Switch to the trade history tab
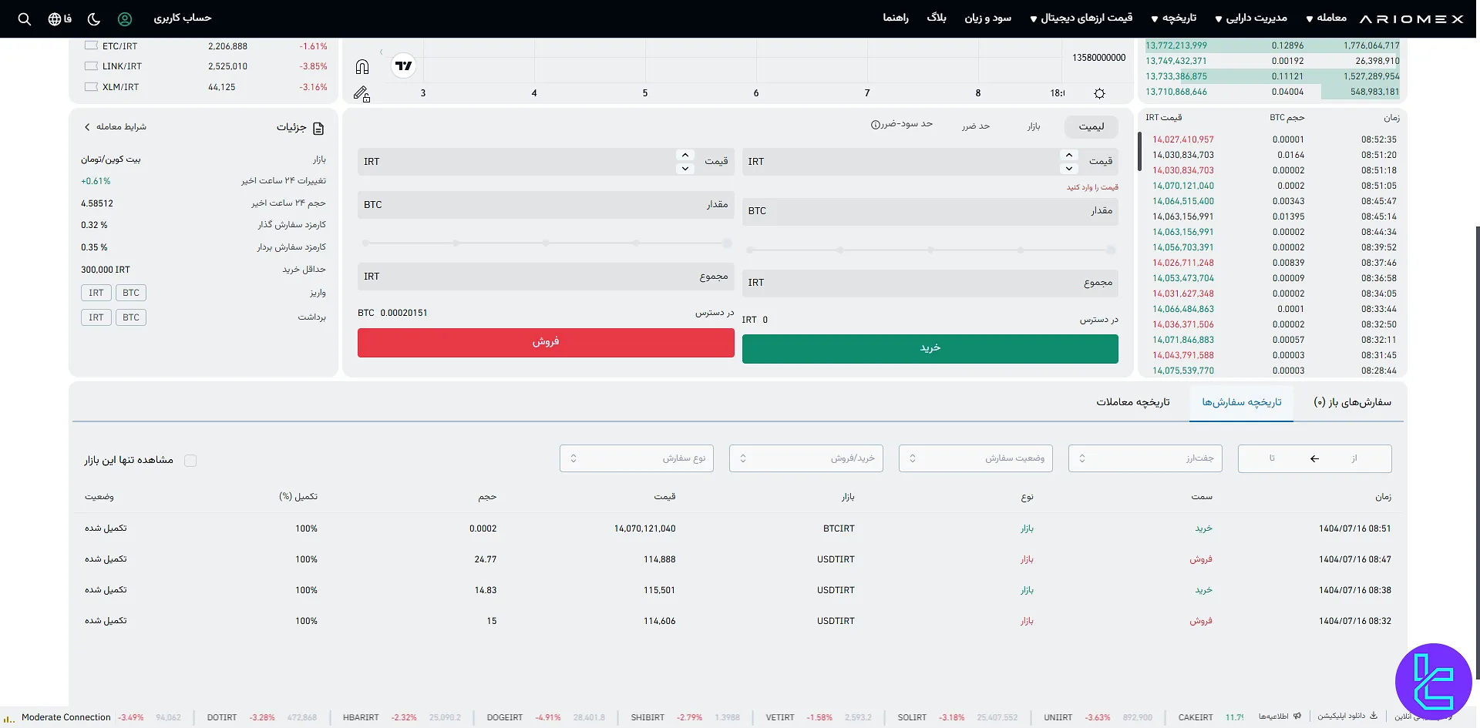The image size is (1480, 728). (1132, 402)
